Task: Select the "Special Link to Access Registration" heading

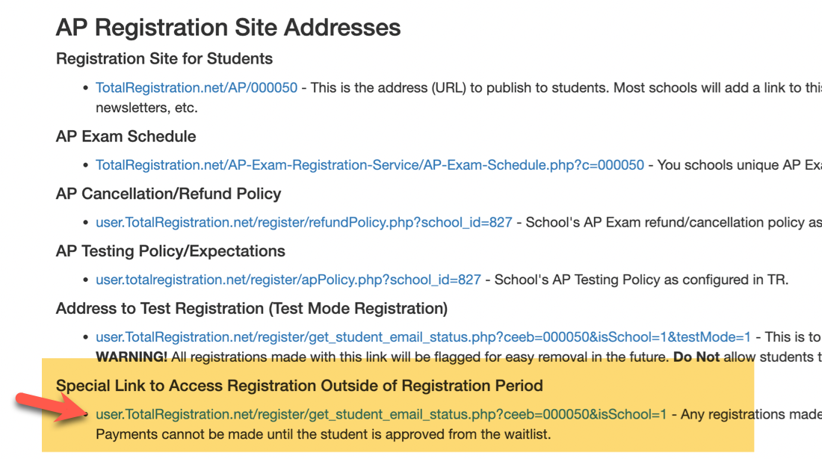Action: pyautogui.click(x=300, y=386)
